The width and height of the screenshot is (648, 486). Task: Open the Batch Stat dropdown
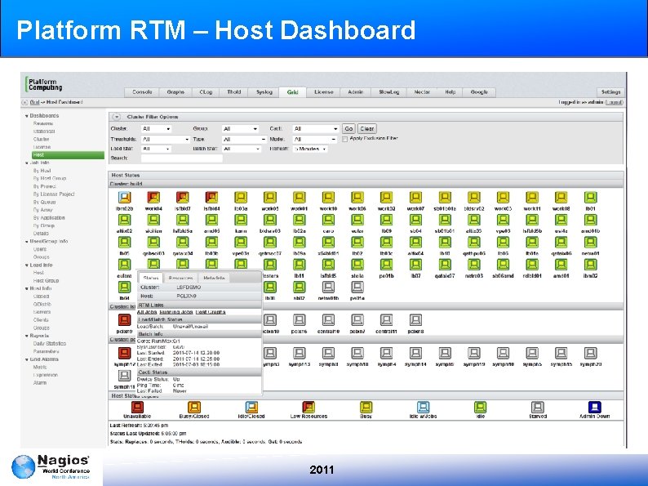click(242, 149)
